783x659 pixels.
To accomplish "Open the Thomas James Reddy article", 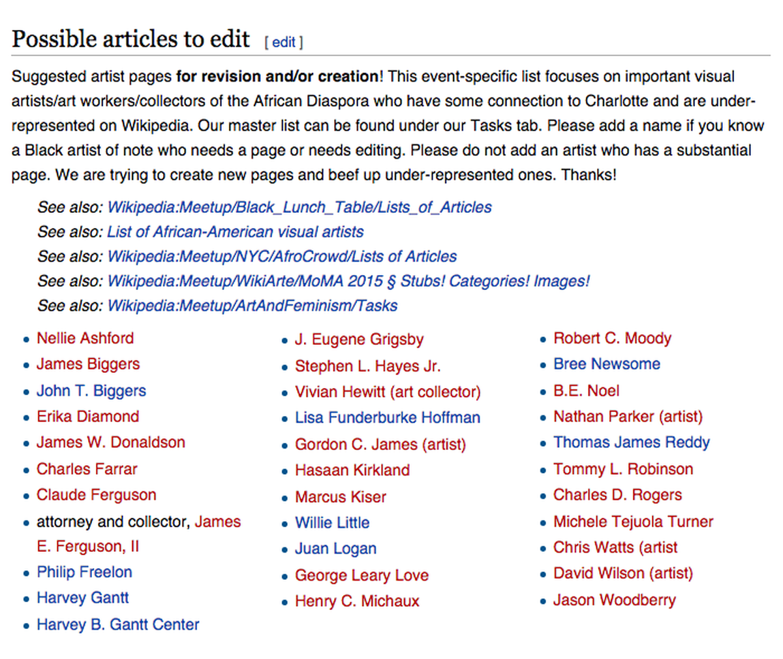I will tap(631, 443).
